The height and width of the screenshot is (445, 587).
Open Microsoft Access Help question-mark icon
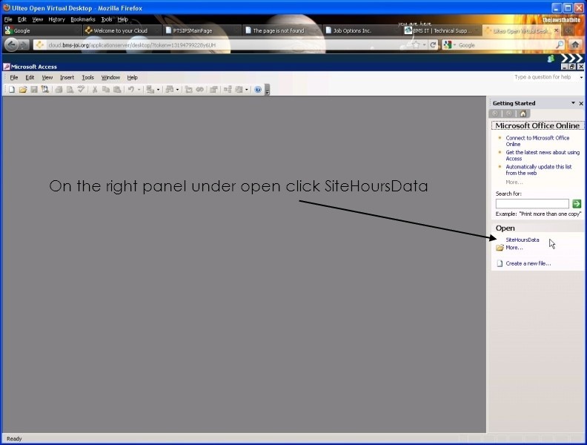click(258, 90)
